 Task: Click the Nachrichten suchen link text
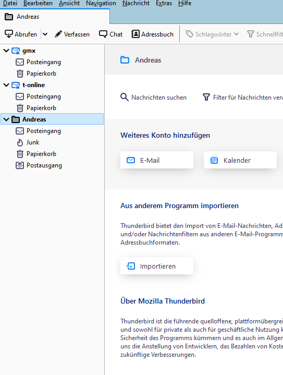coord(159,98)
